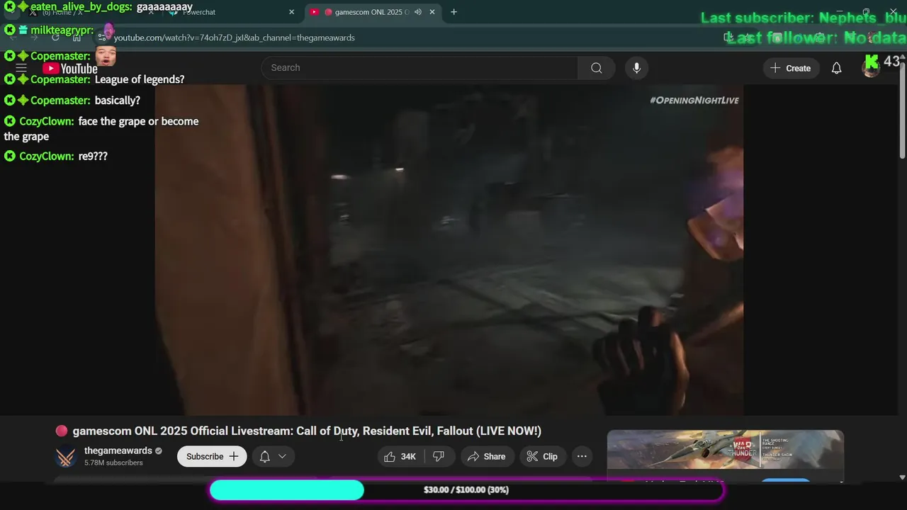Click the $30.00 / $100.00 donation progress bar

click(466, 490)
